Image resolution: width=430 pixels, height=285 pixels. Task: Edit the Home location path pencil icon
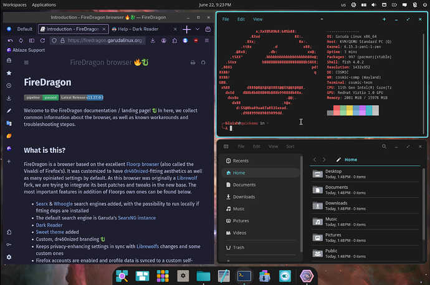[338, 160]
